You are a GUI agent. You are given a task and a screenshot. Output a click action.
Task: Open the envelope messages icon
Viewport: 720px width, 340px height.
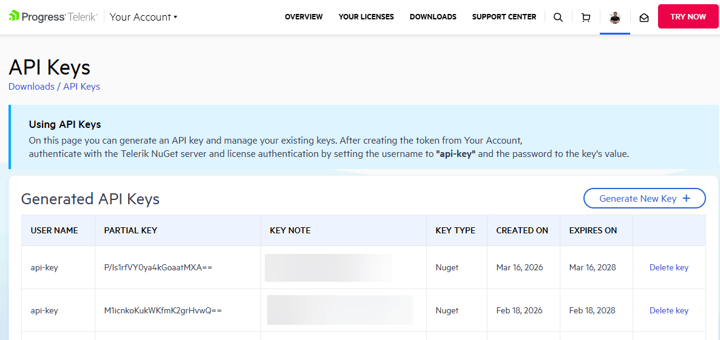[644, 17]
